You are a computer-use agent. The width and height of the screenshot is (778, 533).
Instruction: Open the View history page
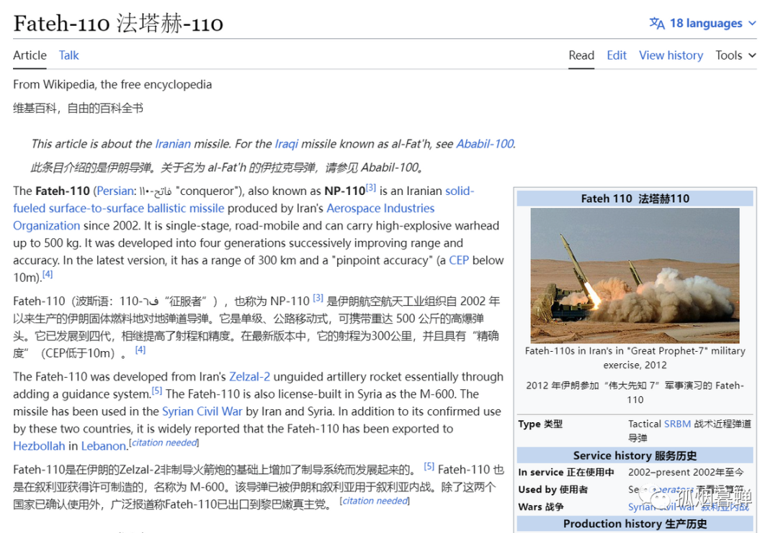click(671, 55)
